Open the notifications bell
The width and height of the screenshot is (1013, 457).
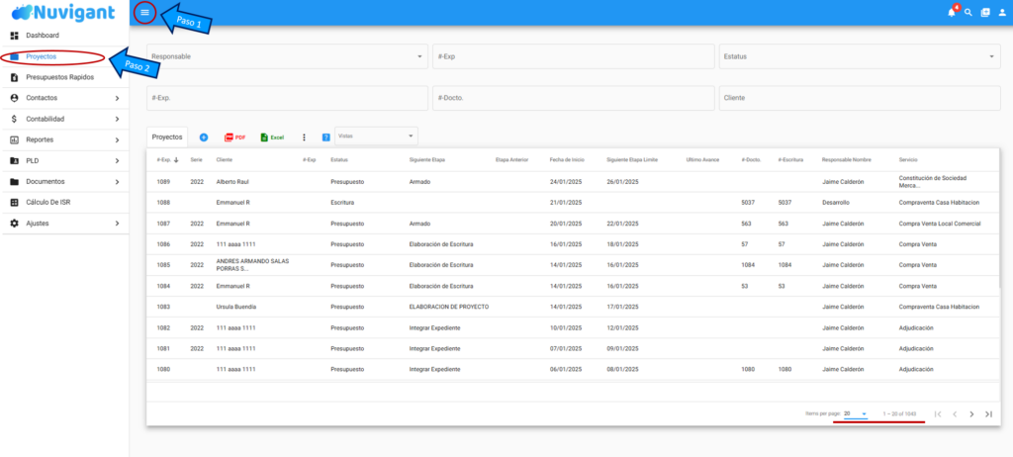tap(952, 12)
